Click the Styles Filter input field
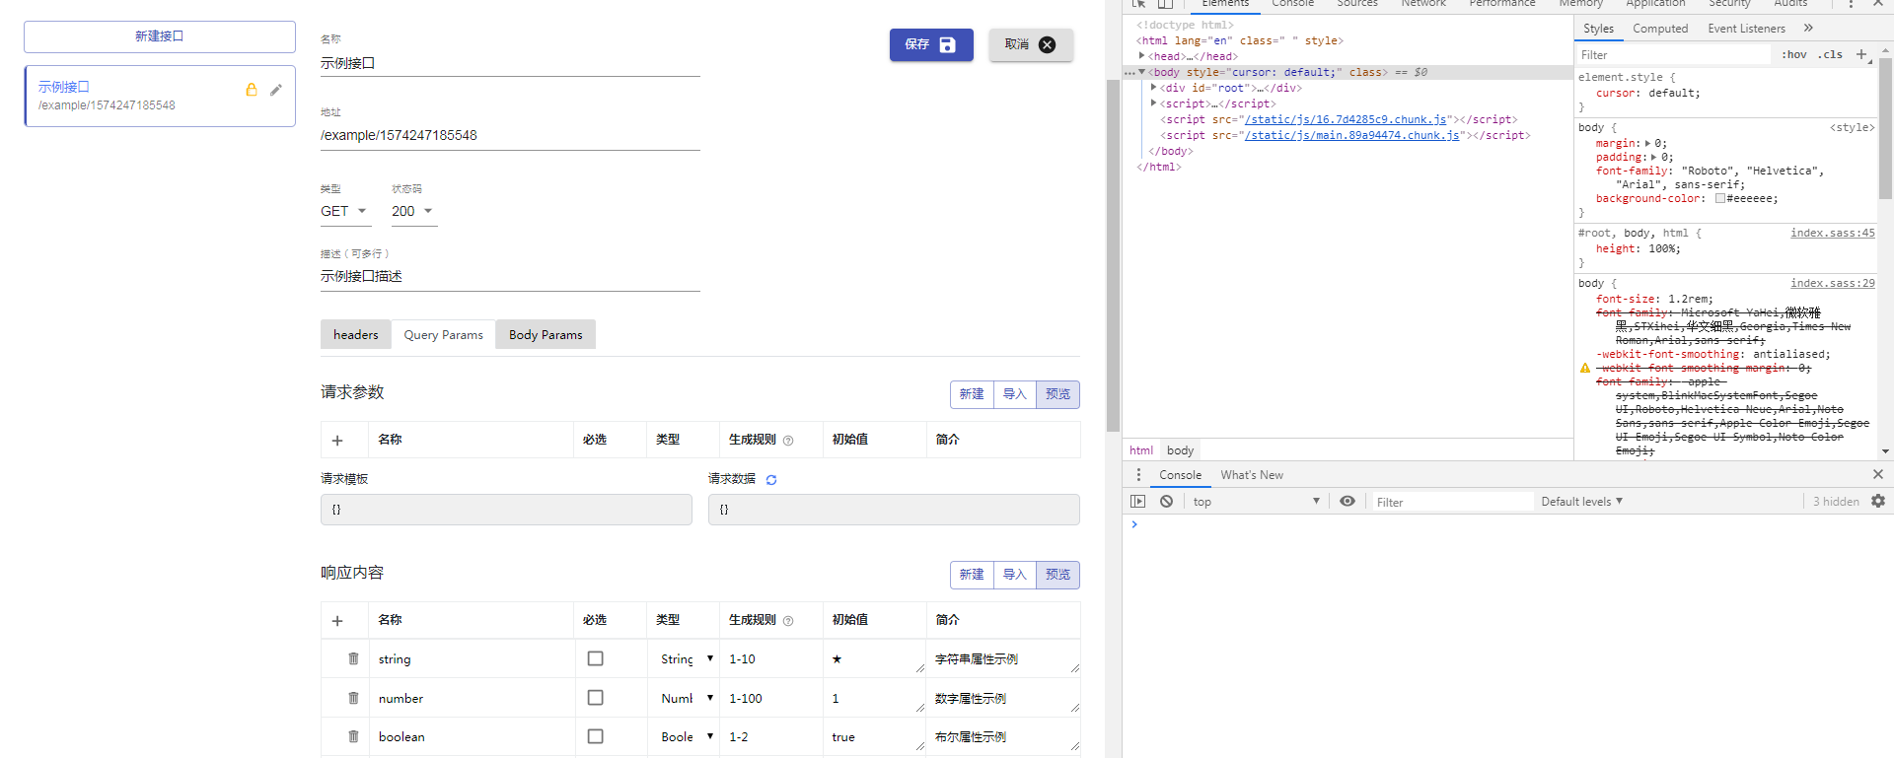1894x758 pixels. [x=1673, y=55]
